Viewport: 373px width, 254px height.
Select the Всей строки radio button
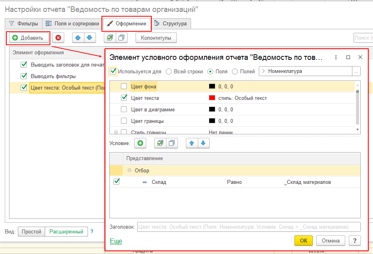[x=169, y=72]
